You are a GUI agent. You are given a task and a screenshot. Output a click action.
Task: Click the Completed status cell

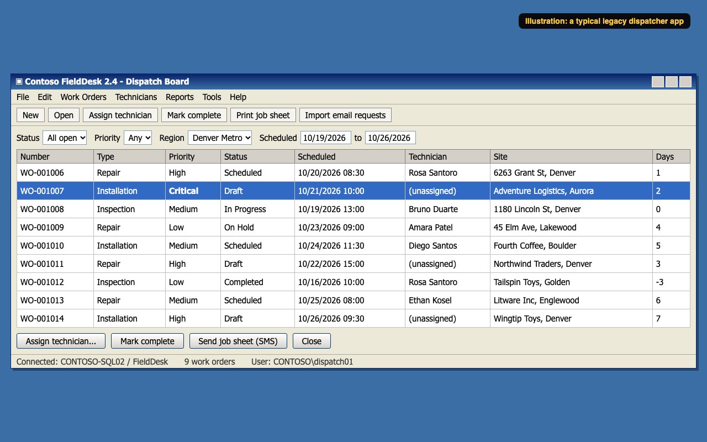[257, 282]
